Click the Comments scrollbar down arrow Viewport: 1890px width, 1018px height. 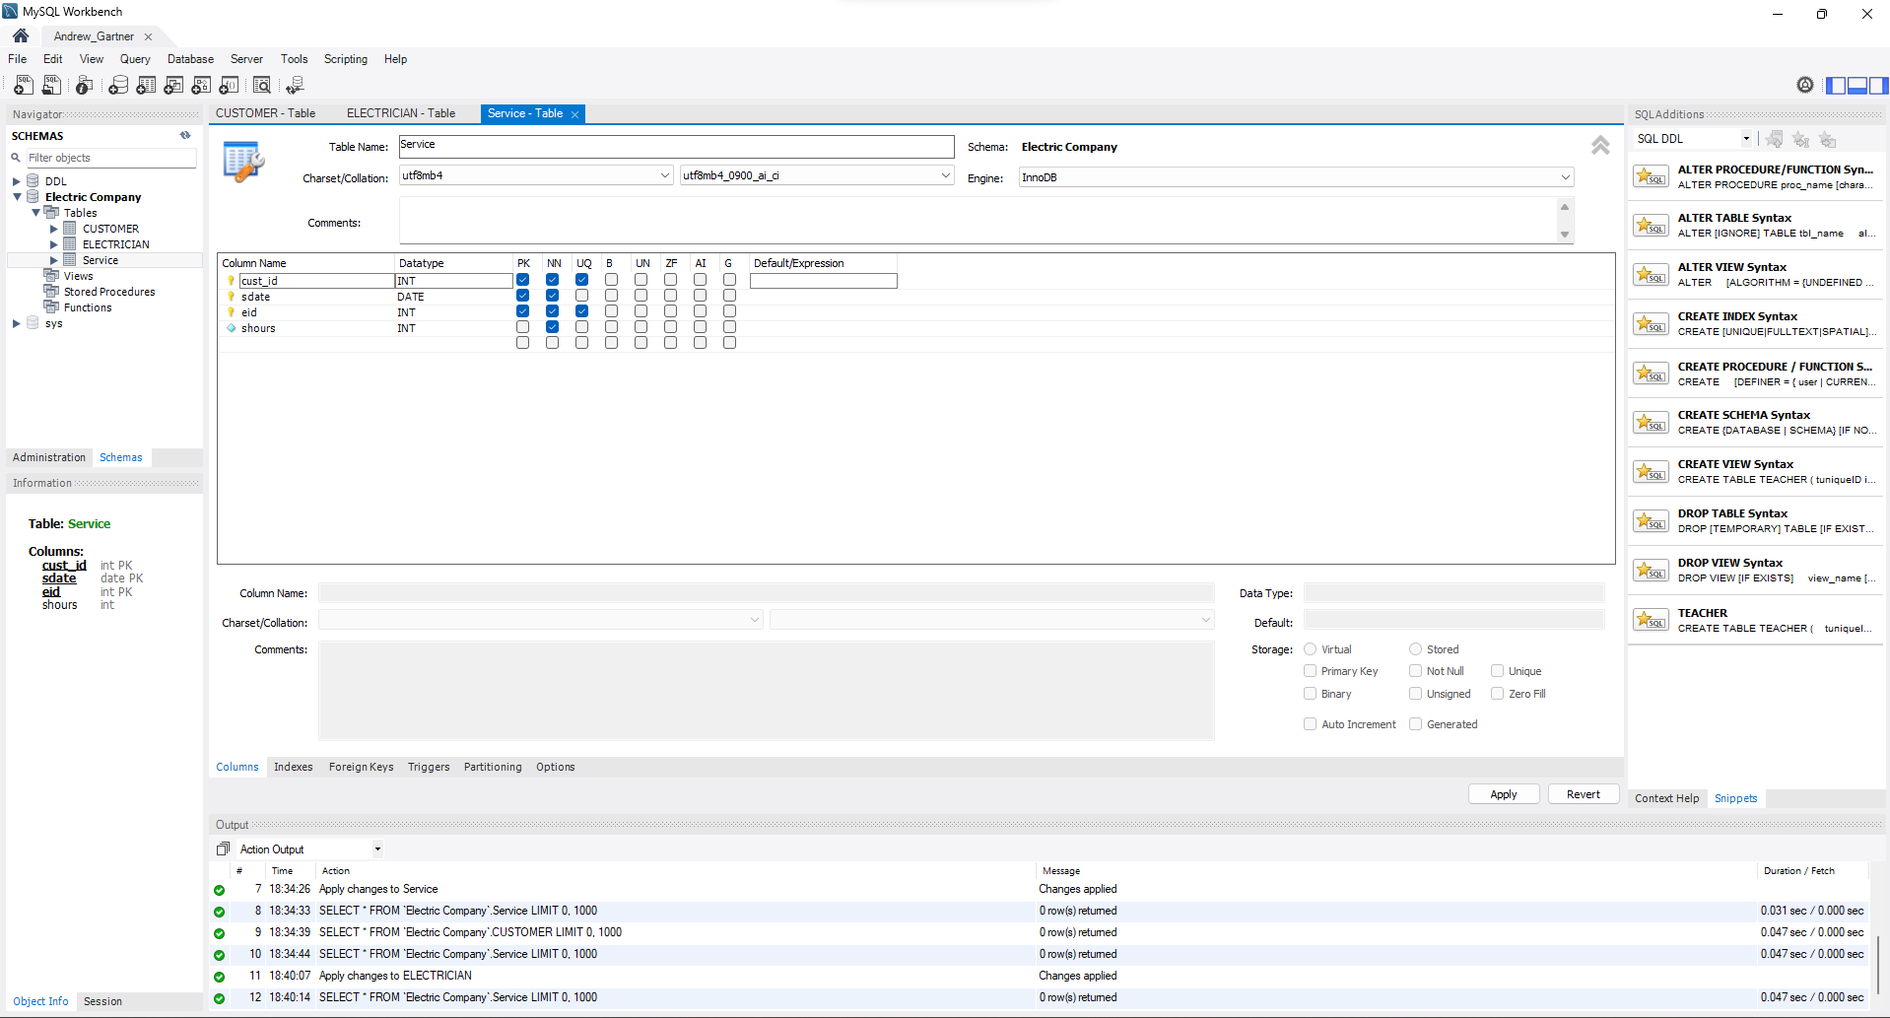click(1564, 235)
